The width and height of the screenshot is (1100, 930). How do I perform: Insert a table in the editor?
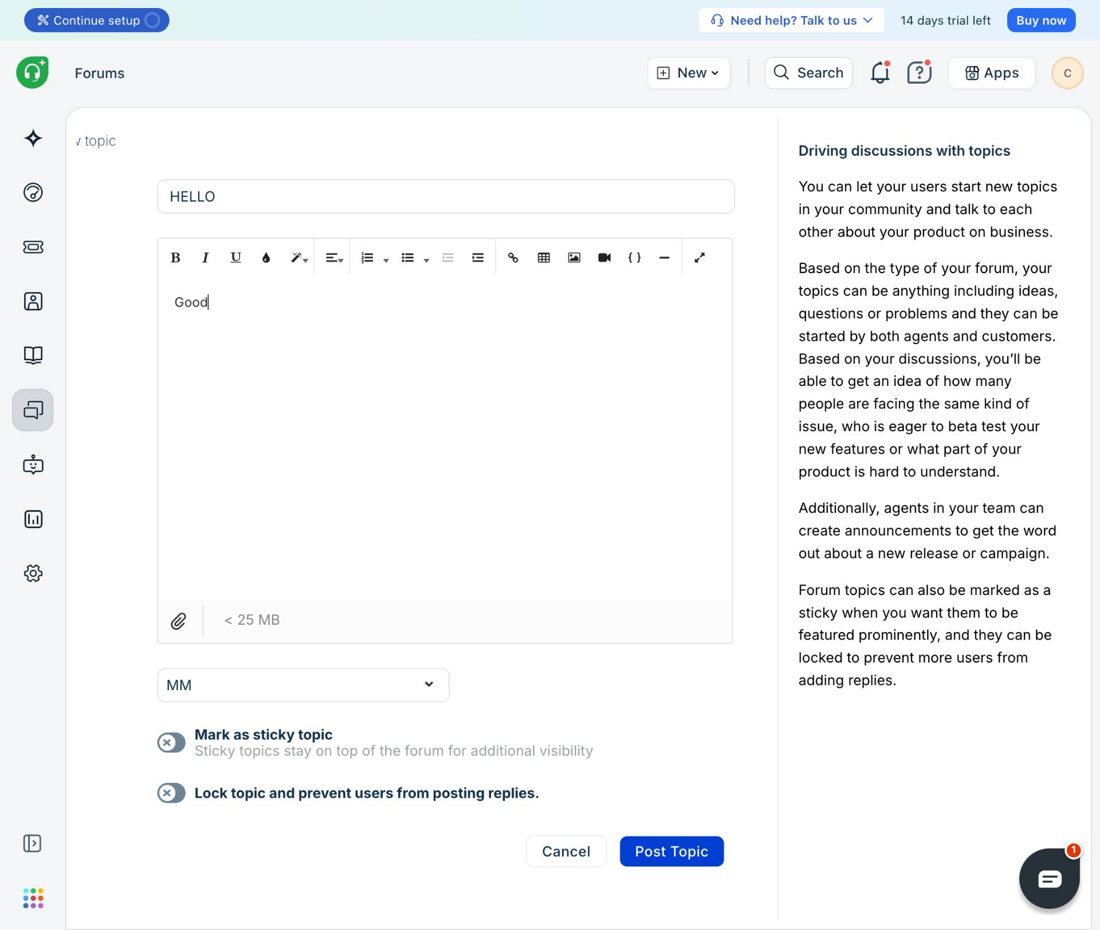(544, 258)
